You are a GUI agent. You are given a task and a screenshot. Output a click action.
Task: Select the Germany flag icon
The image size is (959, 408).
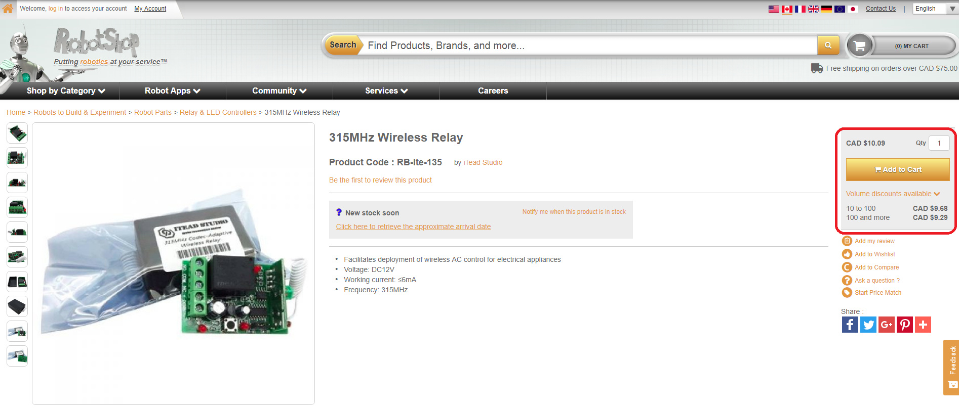[x=826, y=9]
